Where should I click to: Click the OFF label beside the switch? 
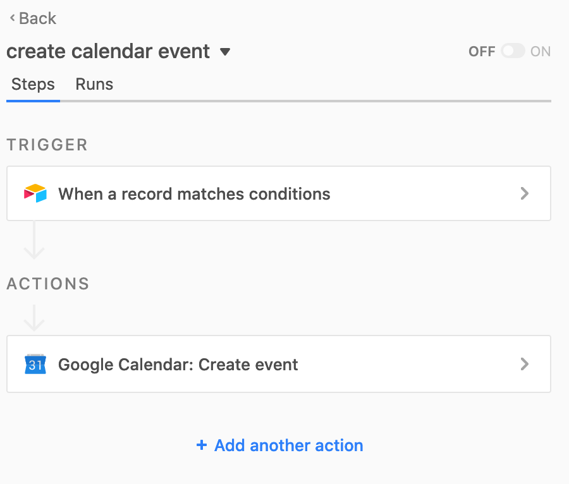tap(482, 51)
